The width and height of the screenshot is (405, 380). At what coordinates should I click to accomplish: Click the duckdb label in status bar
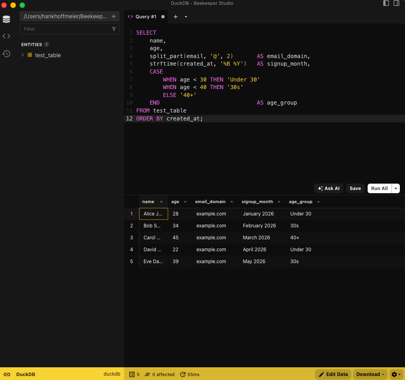tap(112, 374)
